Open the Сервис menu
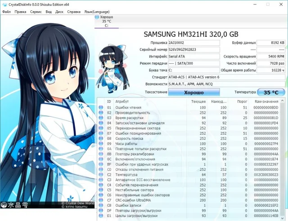Screen dimensions: 288x221 click(x=36, y=12)
